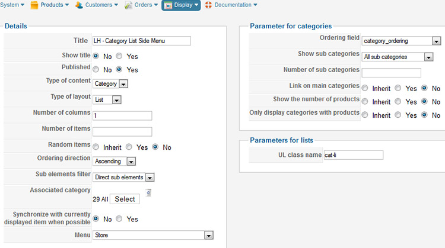Image resolution: width=445 pixels, height=248 pixels.
Task: Click the Documentation lifebuoy icon
Action: 208,5
